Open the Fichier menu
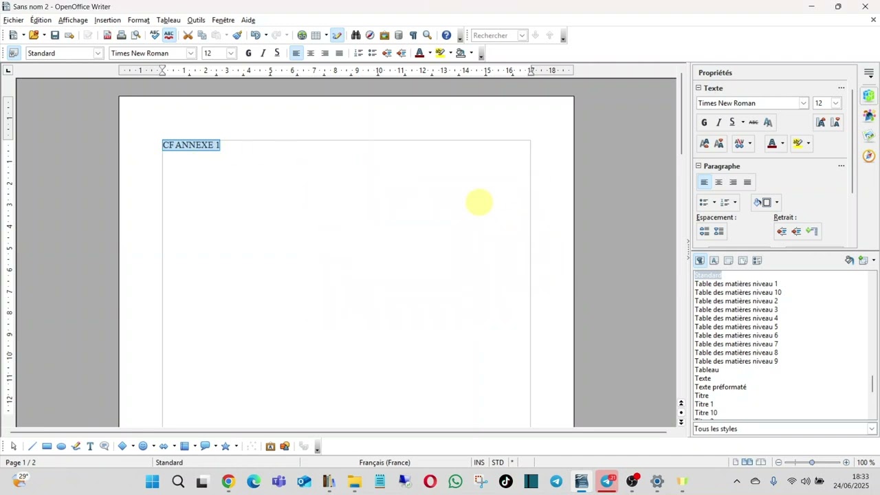Image resolution: width=880 pixels, height=495 pixels. [x=13, y=20]
